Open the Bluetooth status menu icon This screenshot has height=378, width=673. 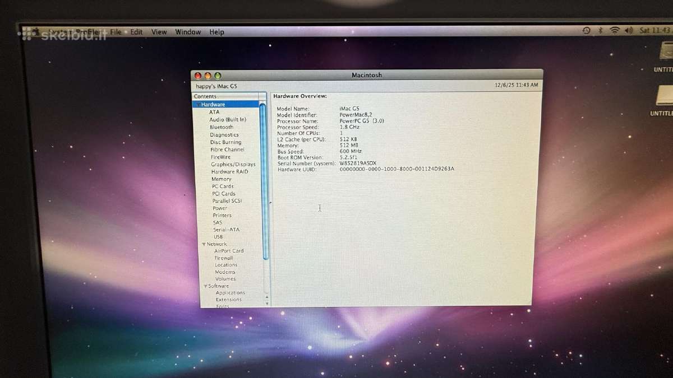pyautogui.click(x=600, y=30)
